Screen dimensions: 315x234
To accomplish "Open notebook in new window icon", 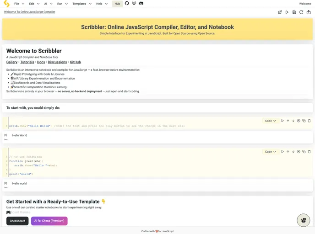I will point(280,12).
